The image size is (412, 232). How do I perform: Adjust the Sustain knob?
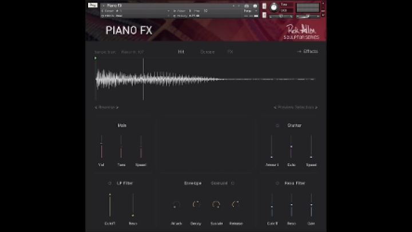(216, 205)
